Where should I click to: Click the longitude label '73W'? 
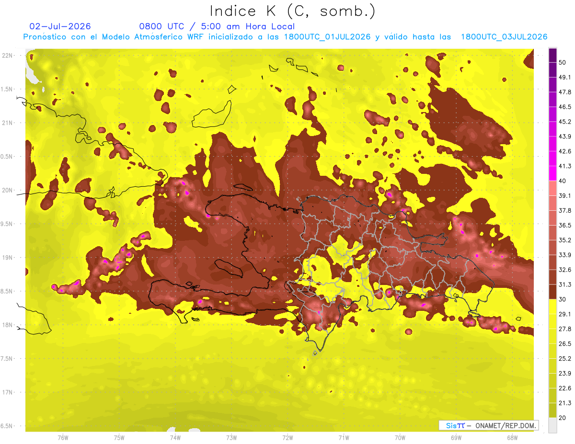(231, 438)
